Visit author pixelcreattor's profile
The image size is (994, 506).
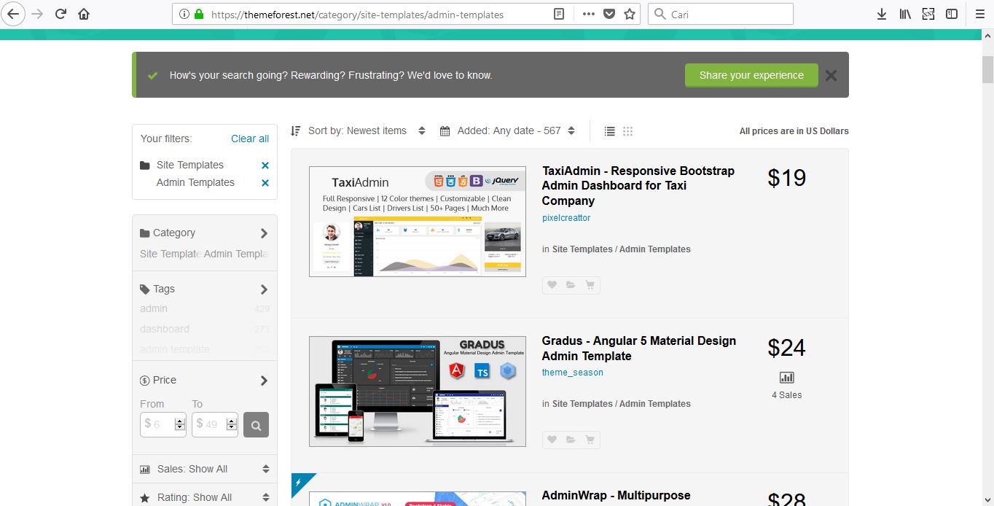[566, 218]
